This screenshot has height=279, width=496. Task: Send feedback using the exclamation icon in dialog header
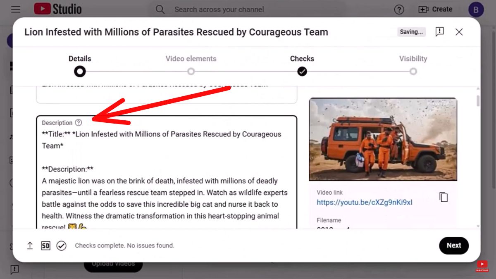tap(439, 32)
